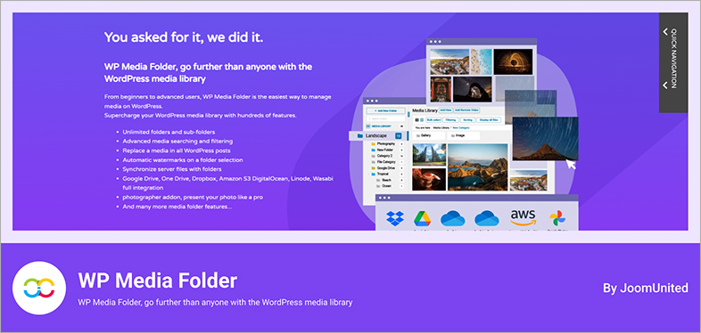Click the AWS logo icon
Viewport: 701px width, 333px height.
coord(523,217)
